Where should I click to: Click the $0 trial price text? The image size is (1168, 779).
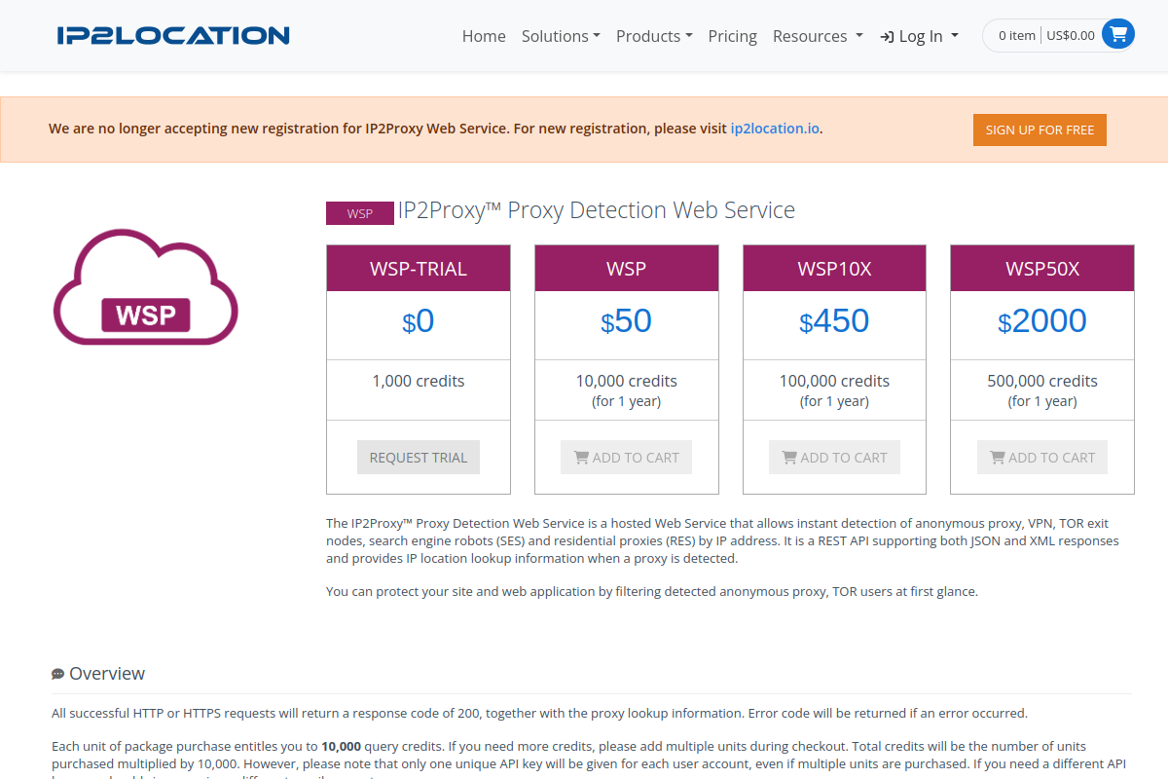point(419,321)
